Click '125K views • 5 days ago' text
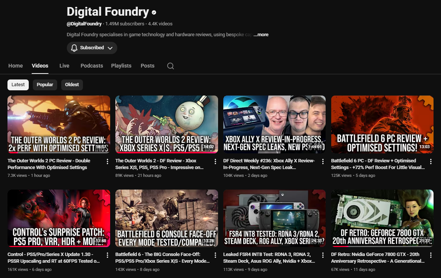 353,175
